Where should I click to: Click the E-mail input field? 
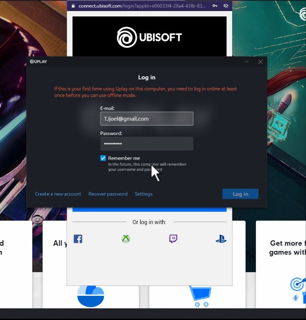point(147,119)
